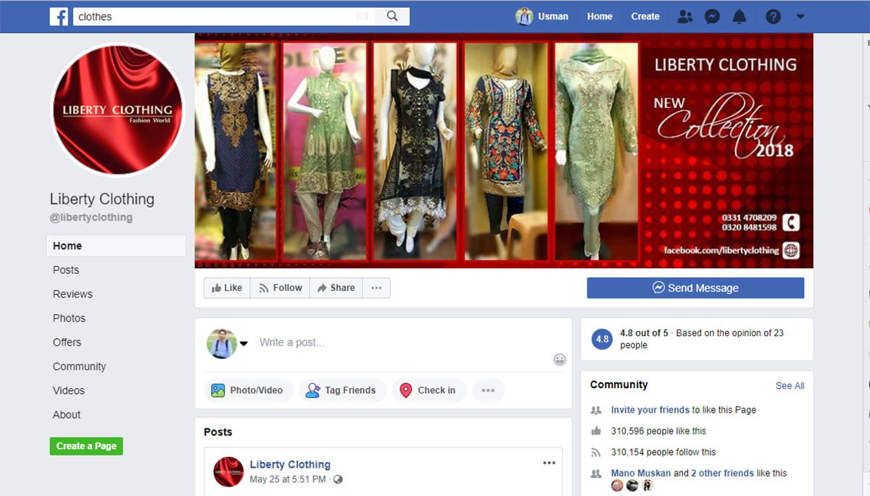Image resolution: width=870 pixels, height=496 pixels.
Task: Click the Send Message button
Action: (695, 287)
